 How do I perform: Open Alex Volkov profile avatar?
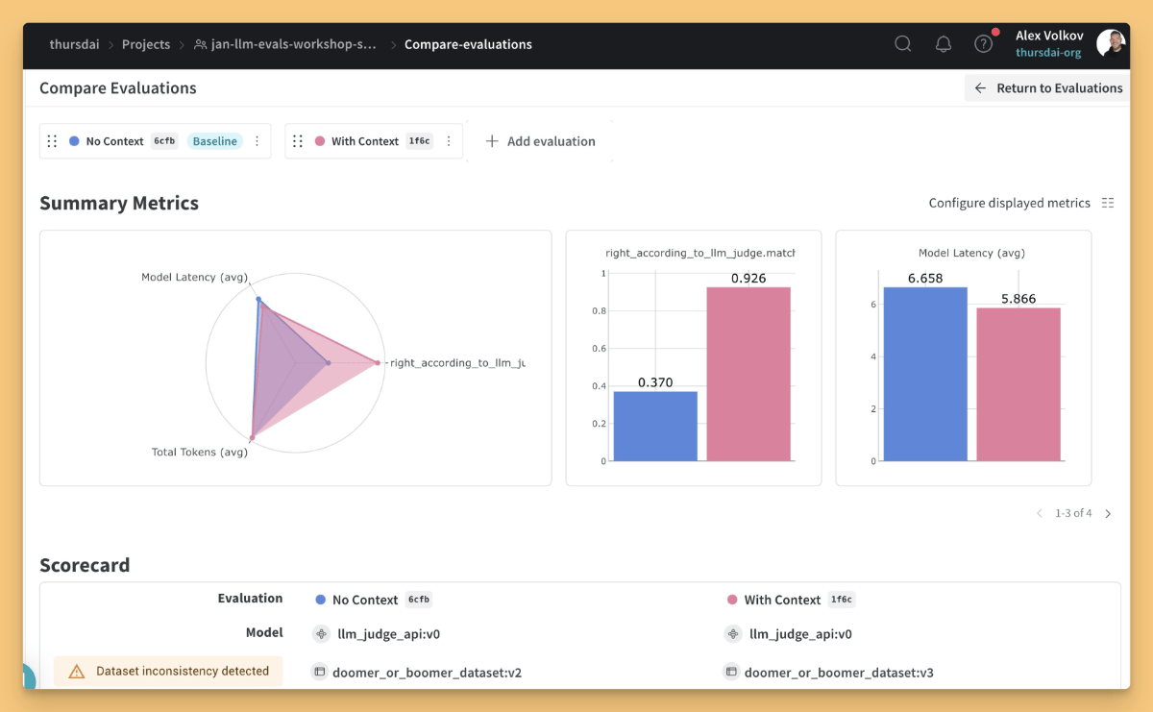tap(1111, 43)
